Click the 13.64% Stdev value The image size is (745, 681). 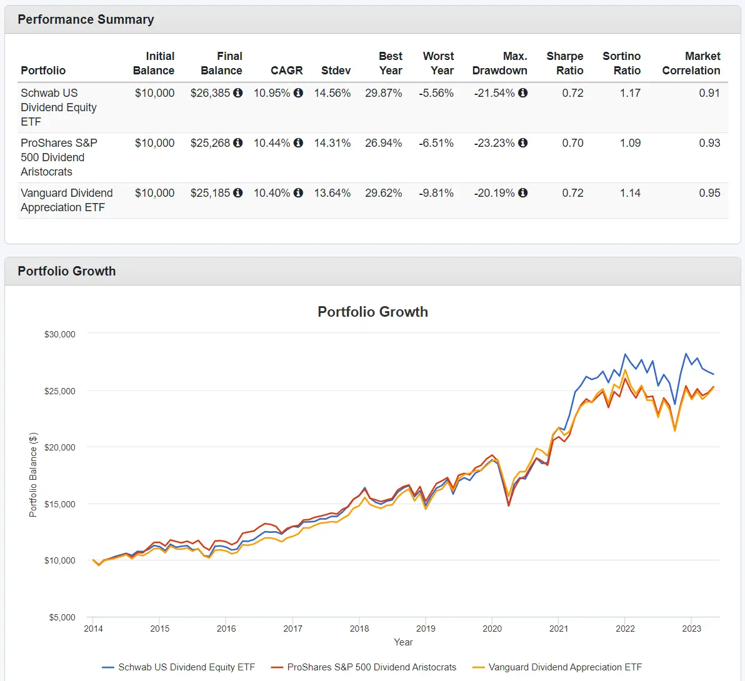click(x=332, y=193)
